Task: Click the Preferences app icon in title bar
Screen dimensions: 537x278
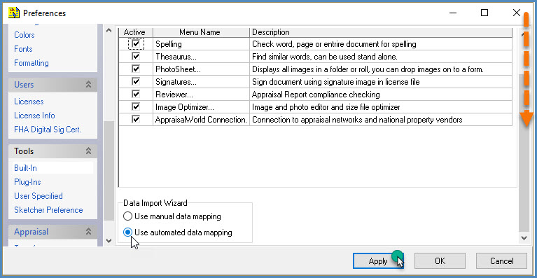Action: point(14,13)
